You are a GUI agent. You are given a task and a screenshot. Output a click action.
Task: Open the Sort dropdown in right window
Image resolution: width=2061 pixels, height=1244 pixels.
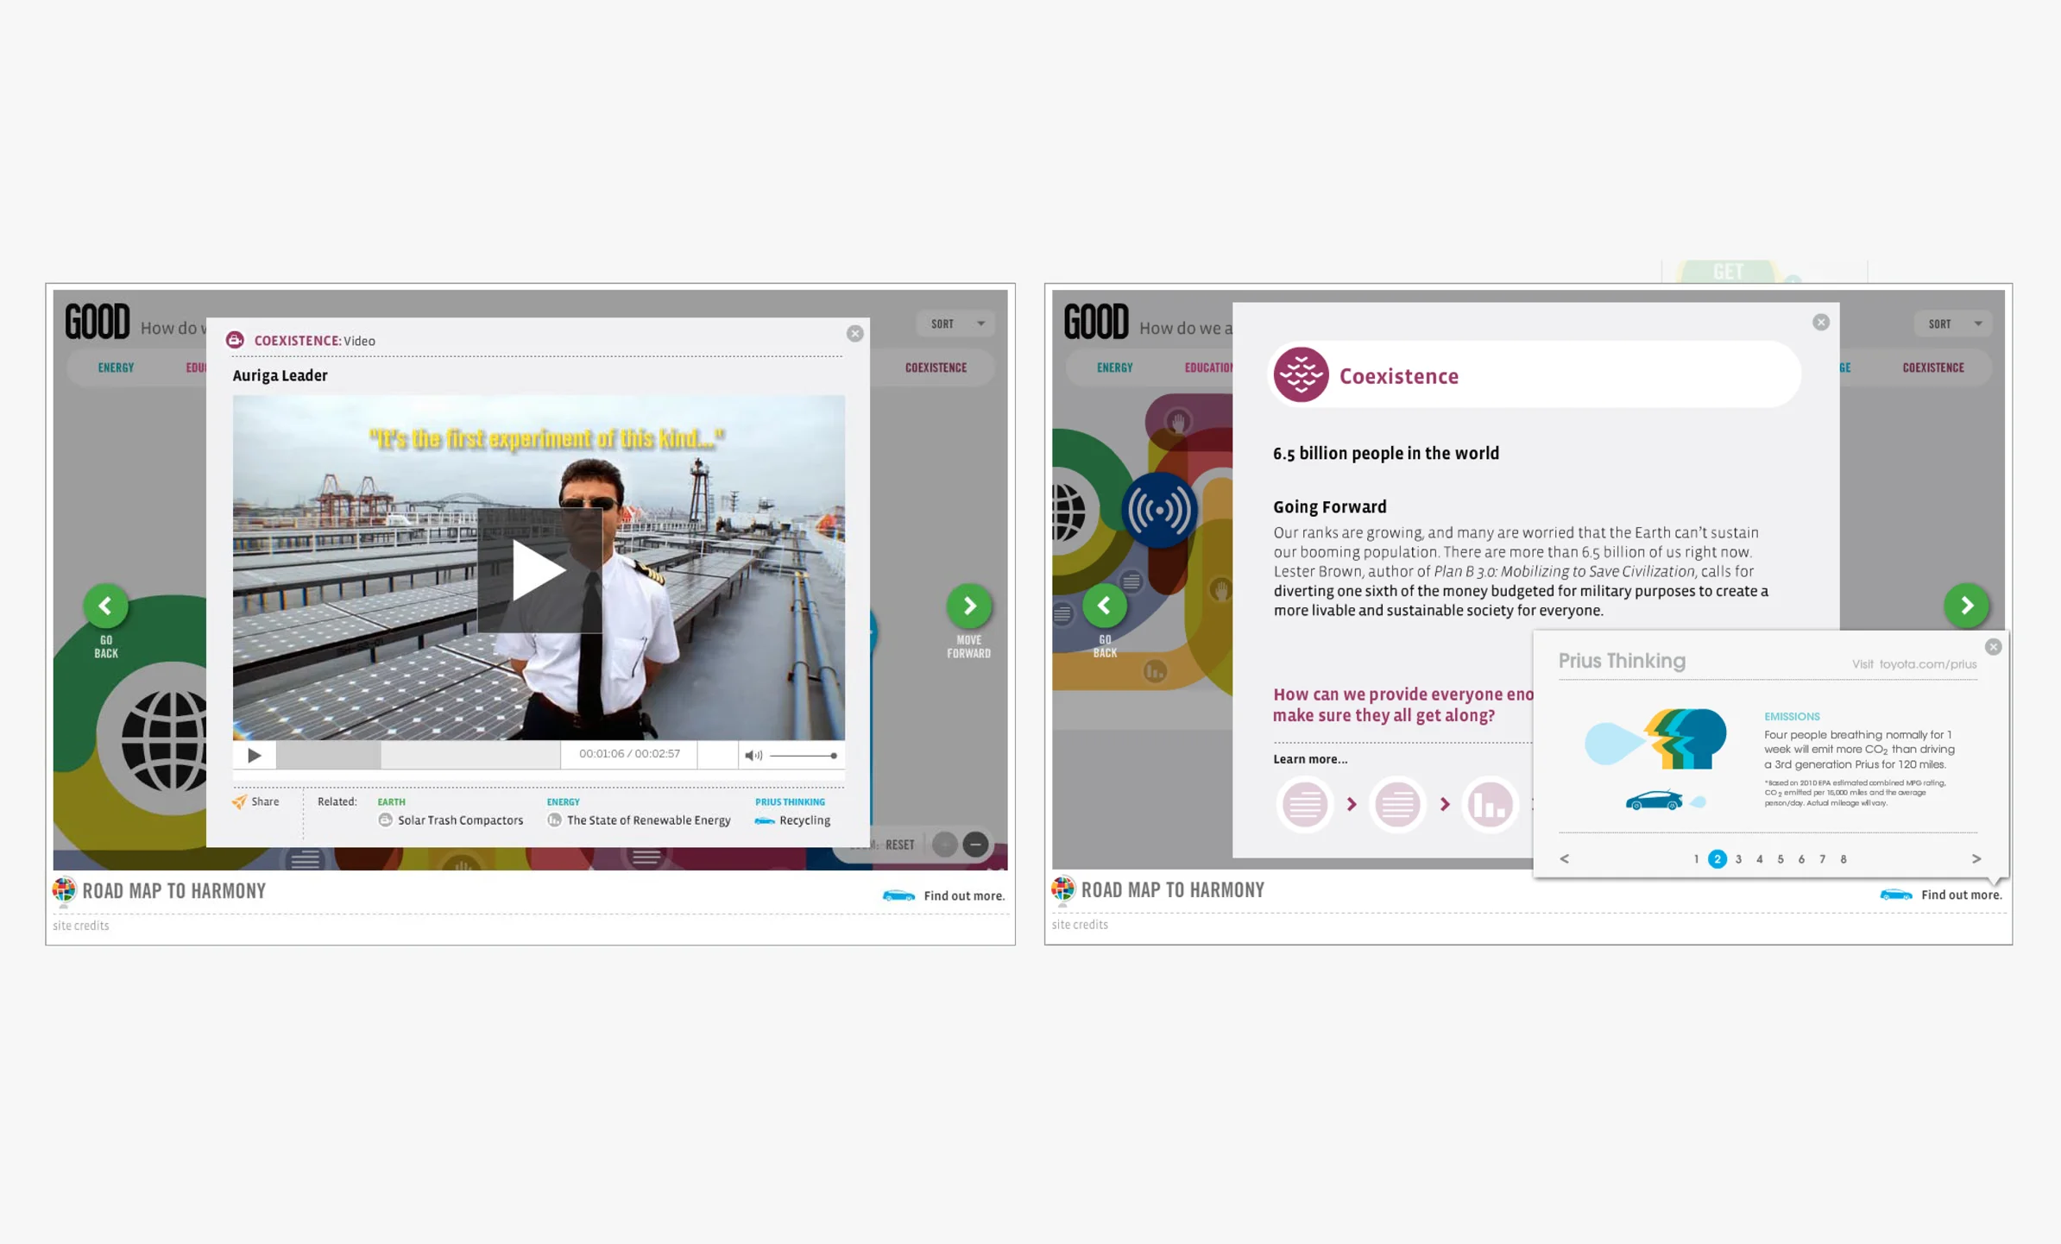coord(1954,324)
